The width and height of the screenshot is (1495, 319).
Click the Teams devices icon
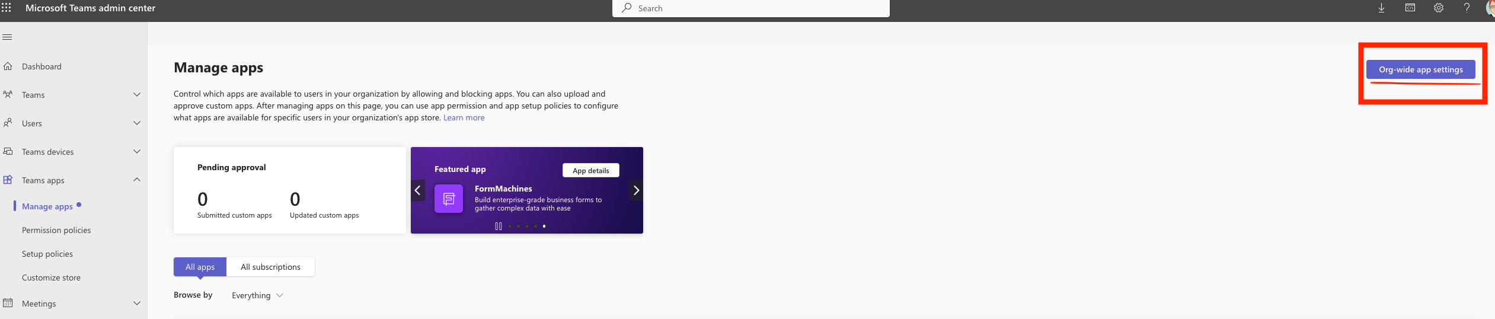pos(8,152)
